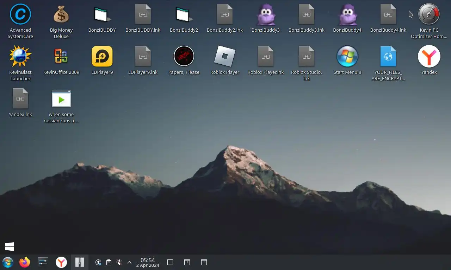
Task: Open the KevinOffice 2009 desktop icon
Action: (x=61, y=56)
